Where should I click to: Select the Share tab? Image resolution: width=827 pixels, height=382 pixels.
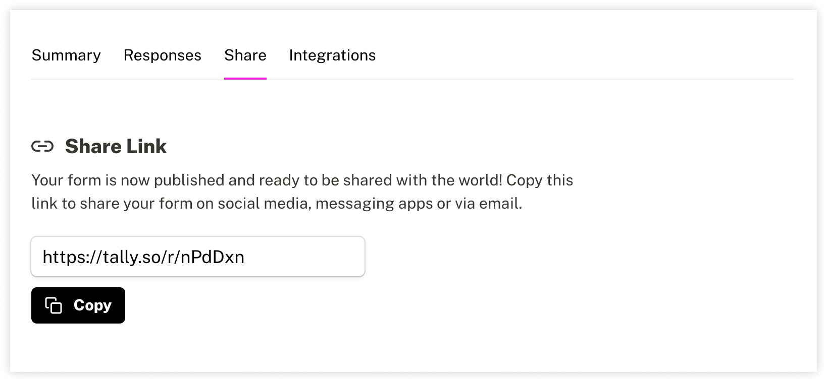coord(245,55)
